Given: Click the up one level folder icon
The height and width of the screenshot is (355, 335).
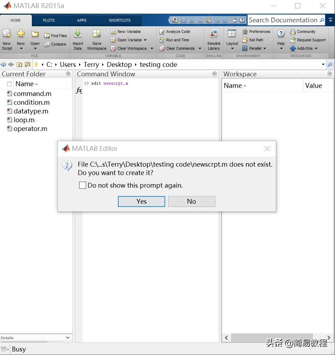Looking at the screenshot, I should click(19, 64).
